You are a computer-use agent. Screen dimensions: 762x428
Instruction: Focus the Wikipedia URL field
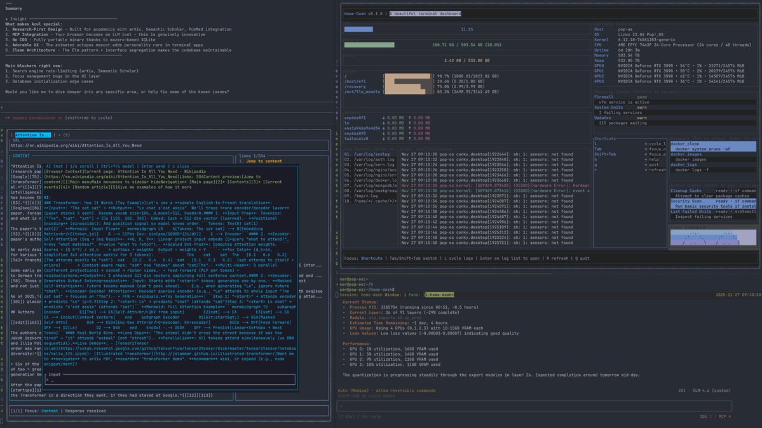[168, 145]
